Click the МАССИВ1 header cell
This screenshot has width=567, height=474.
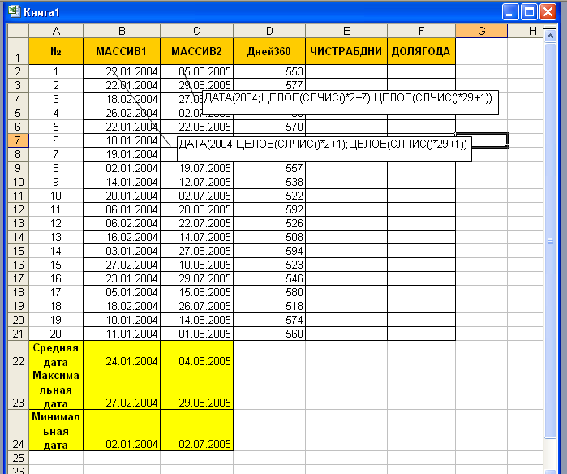(122, 51)
